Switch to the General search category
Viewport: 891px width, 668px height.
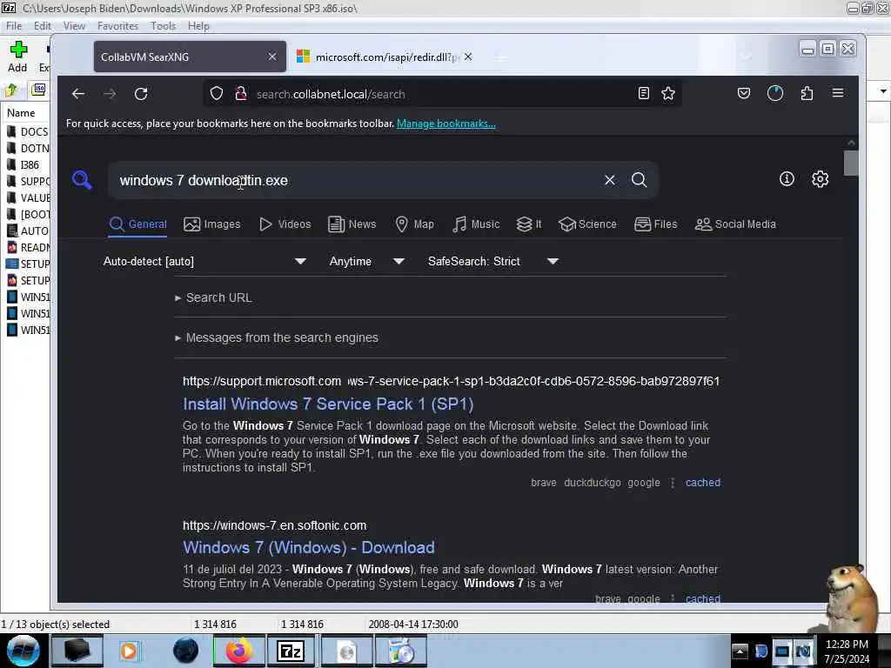coord(138,224)
